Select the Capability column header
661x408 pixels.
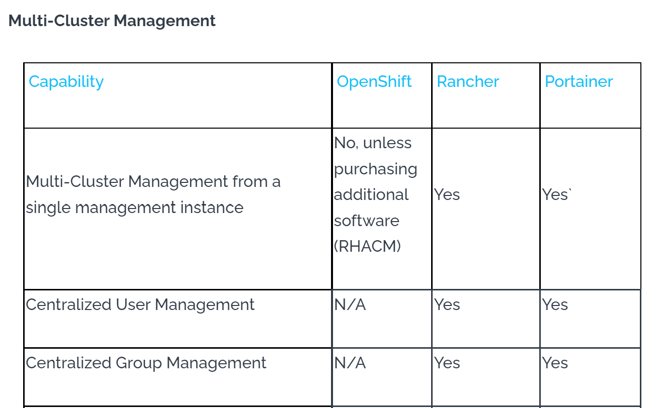[x=66, y=82]
